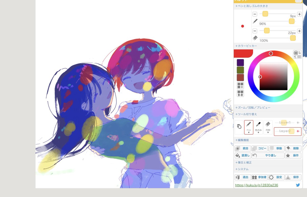This screenshot has width=307, height=197.
Task: Click the pencil icon beside opacity slider
Action: (x=255, y=21)
